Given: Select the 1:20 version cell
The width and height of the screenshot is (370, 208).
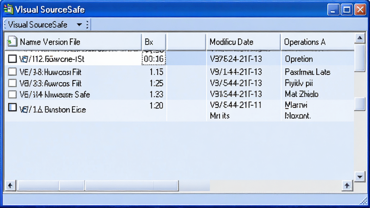Looking at the screenshot, I should (x=156, y=105).
